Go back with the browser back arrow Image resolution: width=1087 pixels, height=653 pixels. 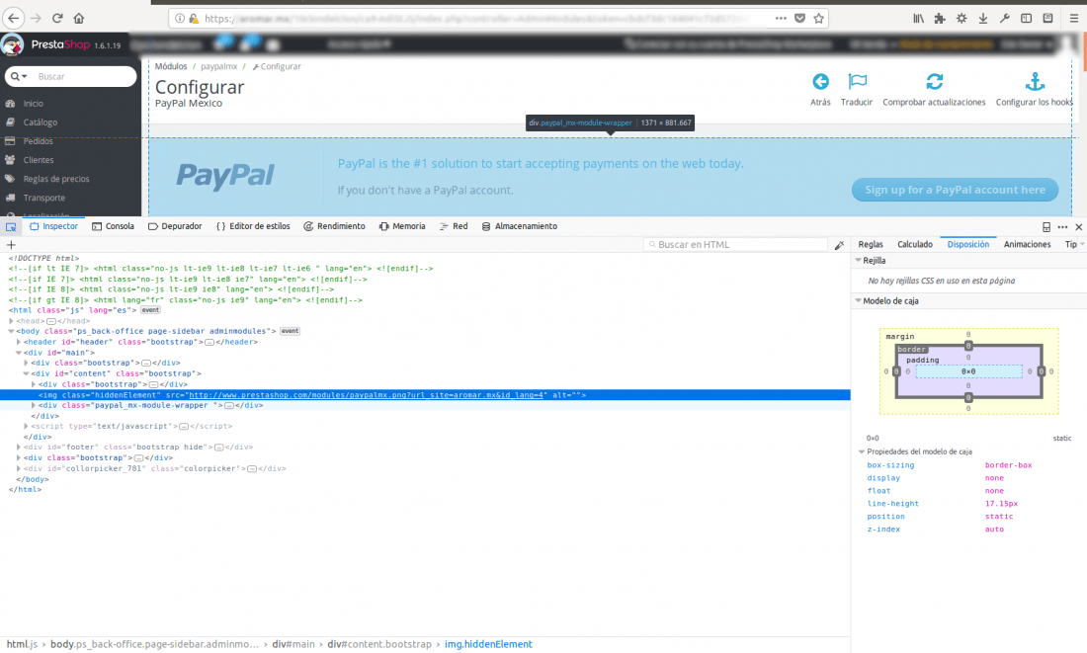[14, 18]
